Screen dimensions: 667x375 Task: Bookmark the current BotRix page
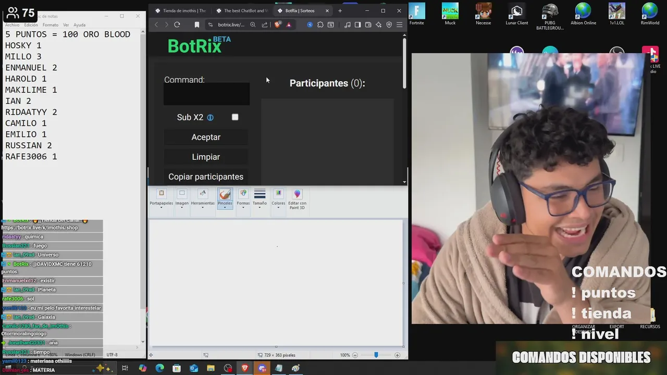tap(197, 24)
